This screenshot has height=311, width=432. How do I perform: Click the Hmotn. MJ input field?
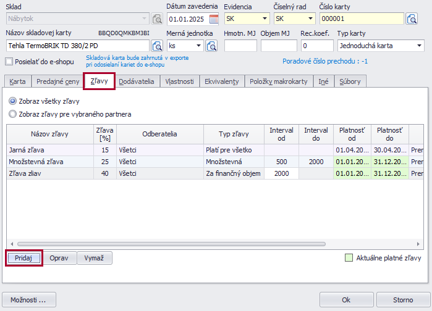click(240, 46)
